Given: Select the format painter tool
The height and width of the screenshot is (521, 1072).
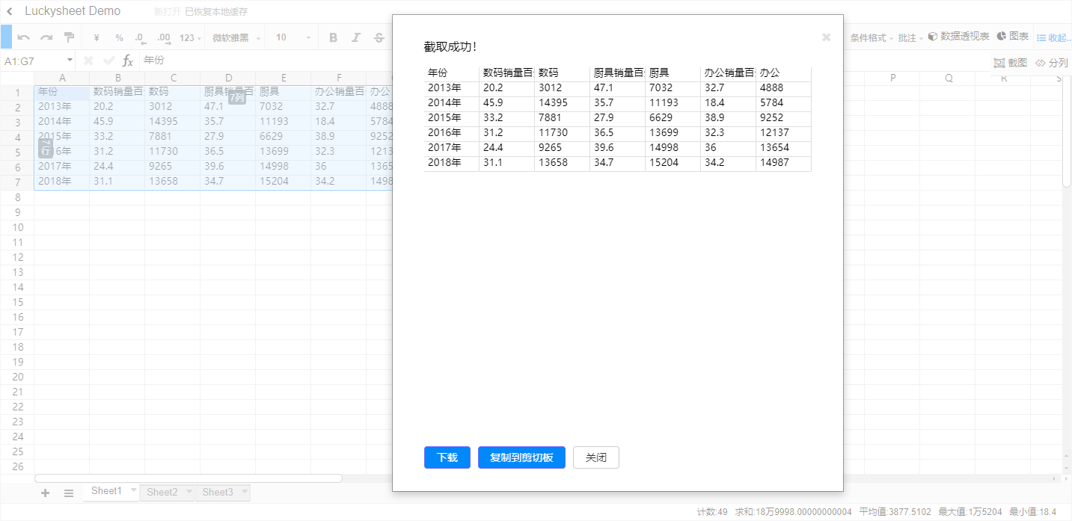Looking at the screenshot, I should click(x=69, y=36).
